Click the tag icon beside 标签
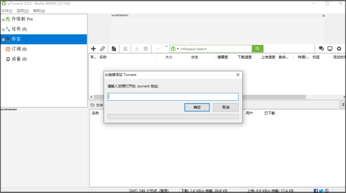Image resolution: width=346 pixels, height=193 pixels. [8, 39]
